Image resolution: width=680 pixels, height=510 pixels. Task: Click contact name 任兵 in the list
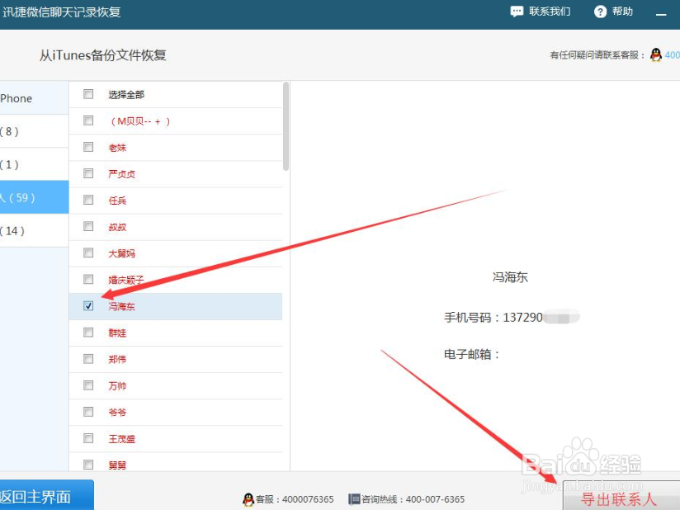point(117,201)
